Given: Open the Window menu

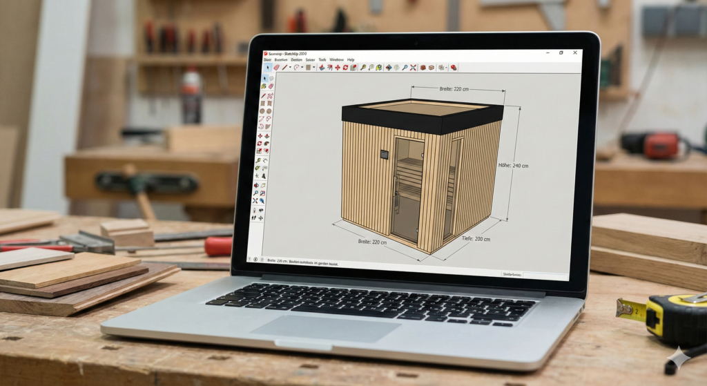Looking at the screenshot, I should coord(336,59).
